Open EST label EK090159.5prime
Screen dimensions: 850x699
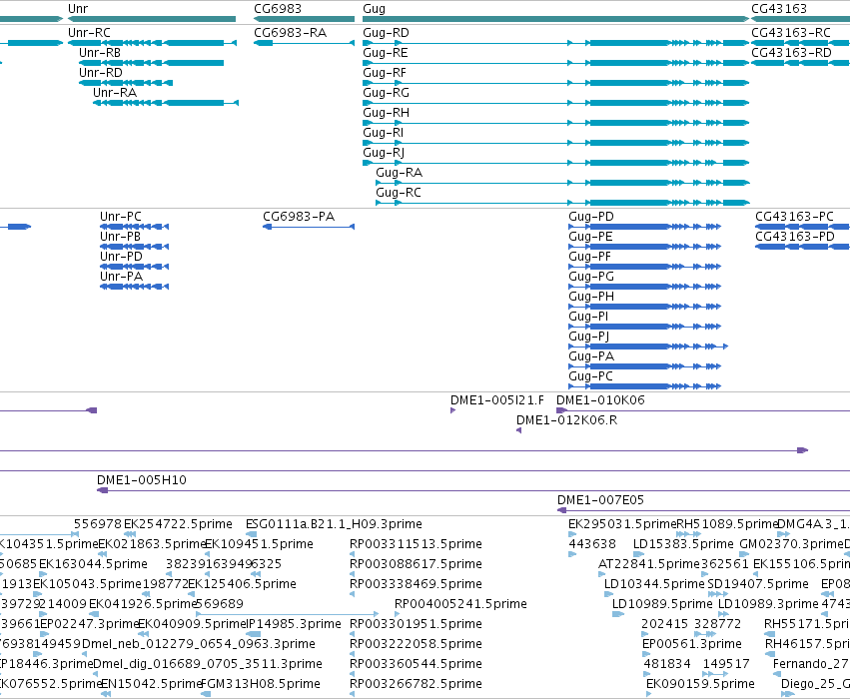(700, 685)
